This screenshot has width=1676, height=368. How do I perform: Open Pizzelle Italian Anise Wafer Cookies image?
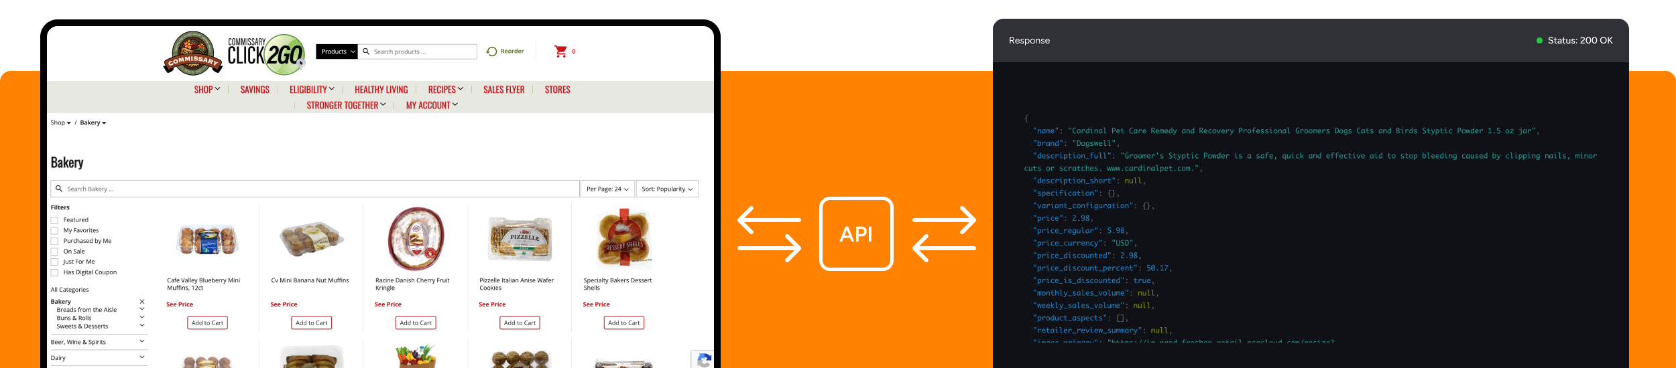(520, 239)
